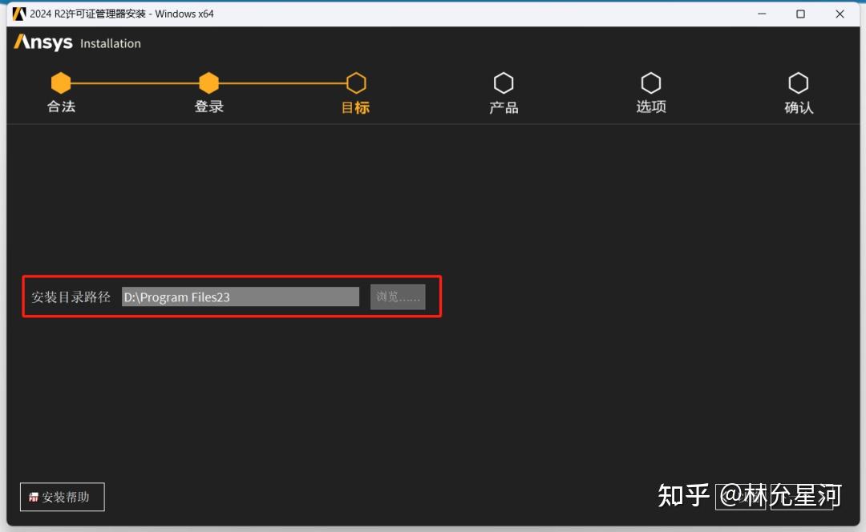Click the filled 登录 step hexagon icon
Screen dimensions: 866x532
(x=208, y=83)
